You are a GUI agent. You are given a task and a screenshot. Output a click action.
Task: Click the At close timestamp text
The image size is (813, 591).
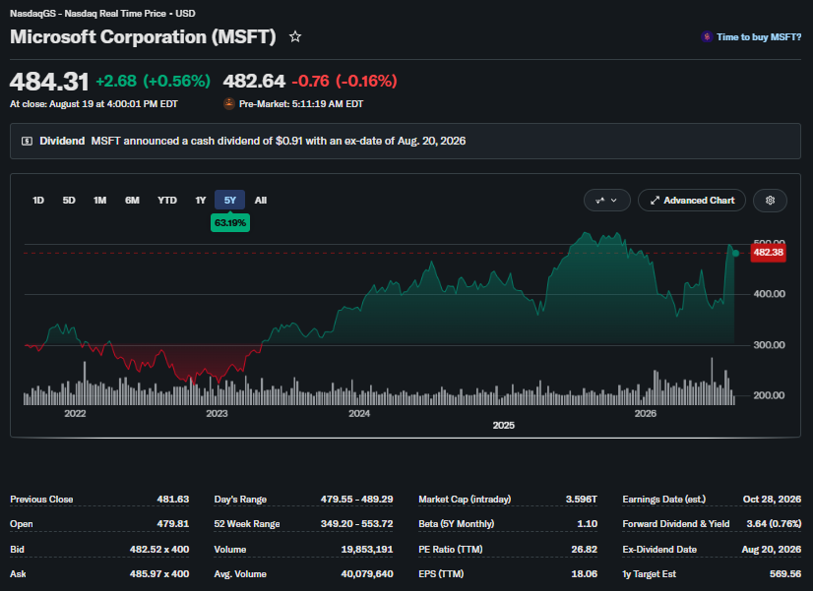tap(94, 103)
